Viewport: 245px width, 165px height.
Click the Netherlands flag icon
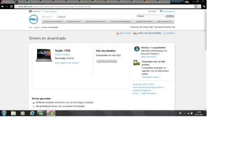point(30,11)
